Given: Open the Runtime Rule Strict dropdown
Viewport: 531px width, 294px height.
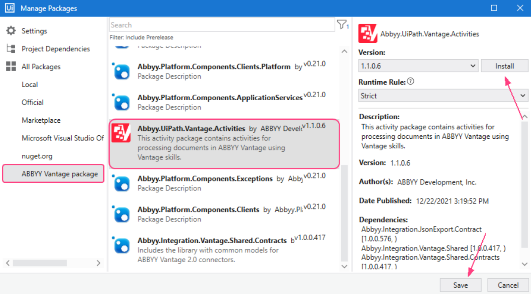Looking at the screenshot, I should tap(443, 96).
